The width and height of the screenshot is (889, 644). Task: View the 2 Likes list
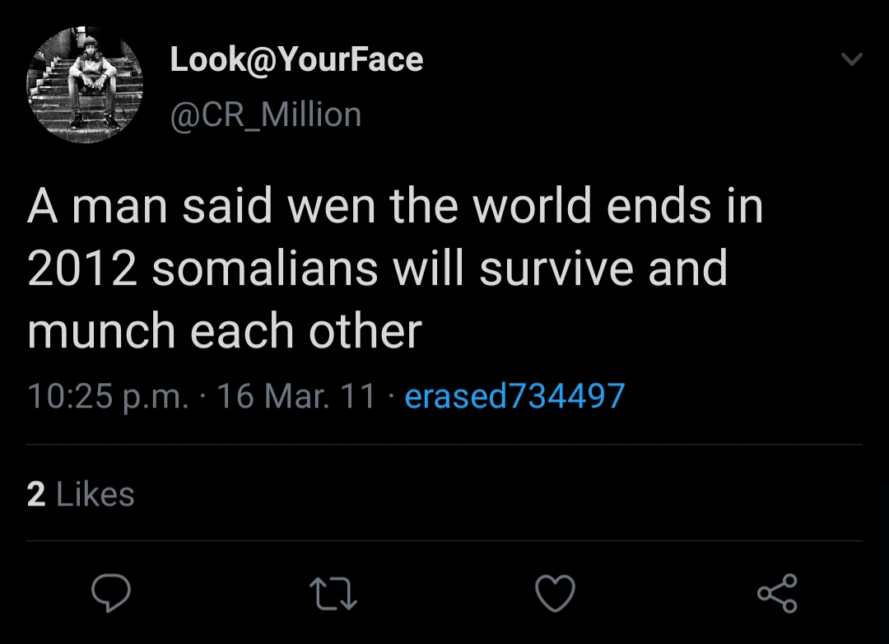[81, 494]
